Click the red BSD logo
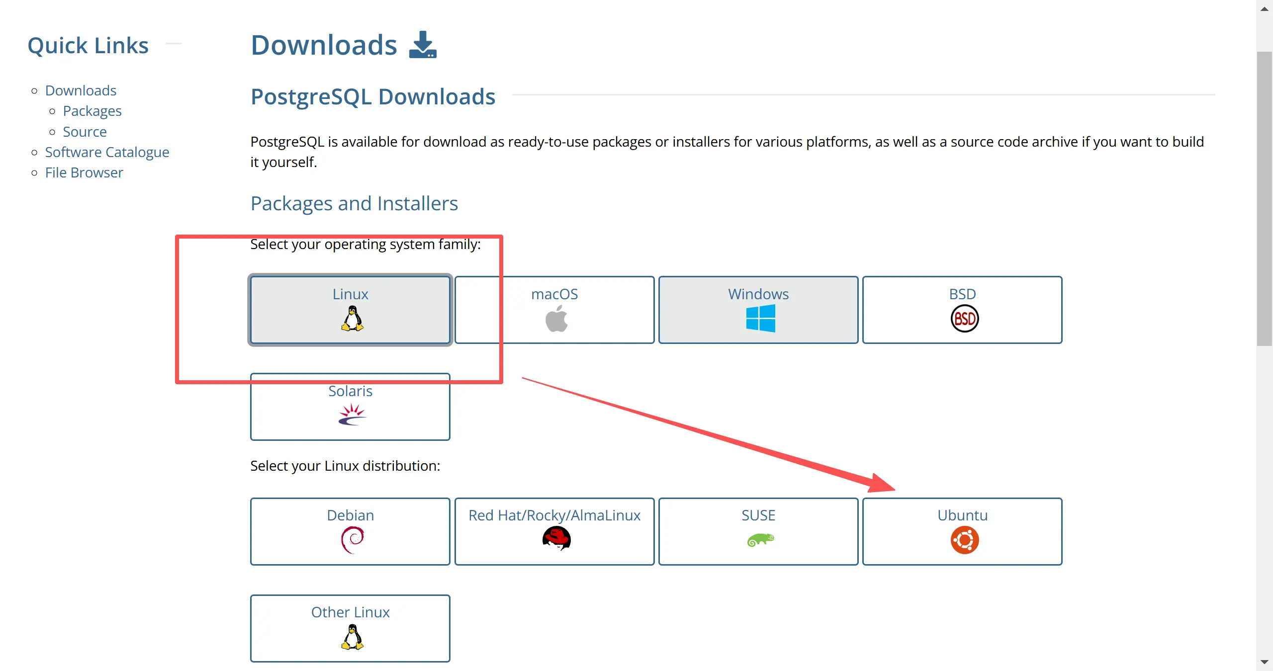1273x671 pixels. point(964,319)
